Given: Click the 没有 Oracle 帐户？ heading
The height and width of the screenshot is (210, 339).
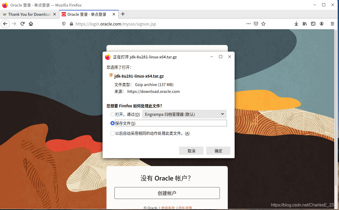Looking at the screenshot, I should [166, 178].
